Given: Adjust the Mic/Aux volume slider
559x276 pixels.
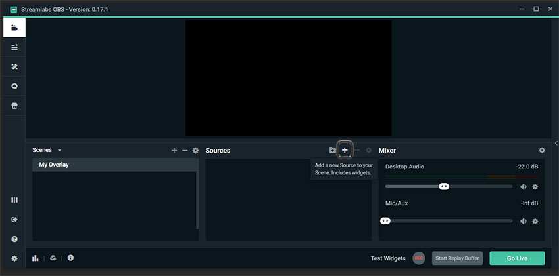Looking at the screenshot, I should 385,221.
